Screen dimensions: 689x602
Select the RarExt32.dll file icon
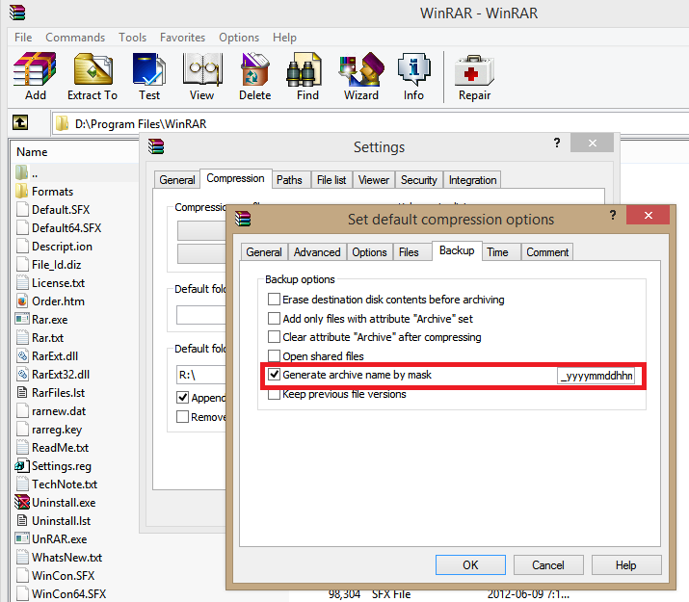[22, 374]
